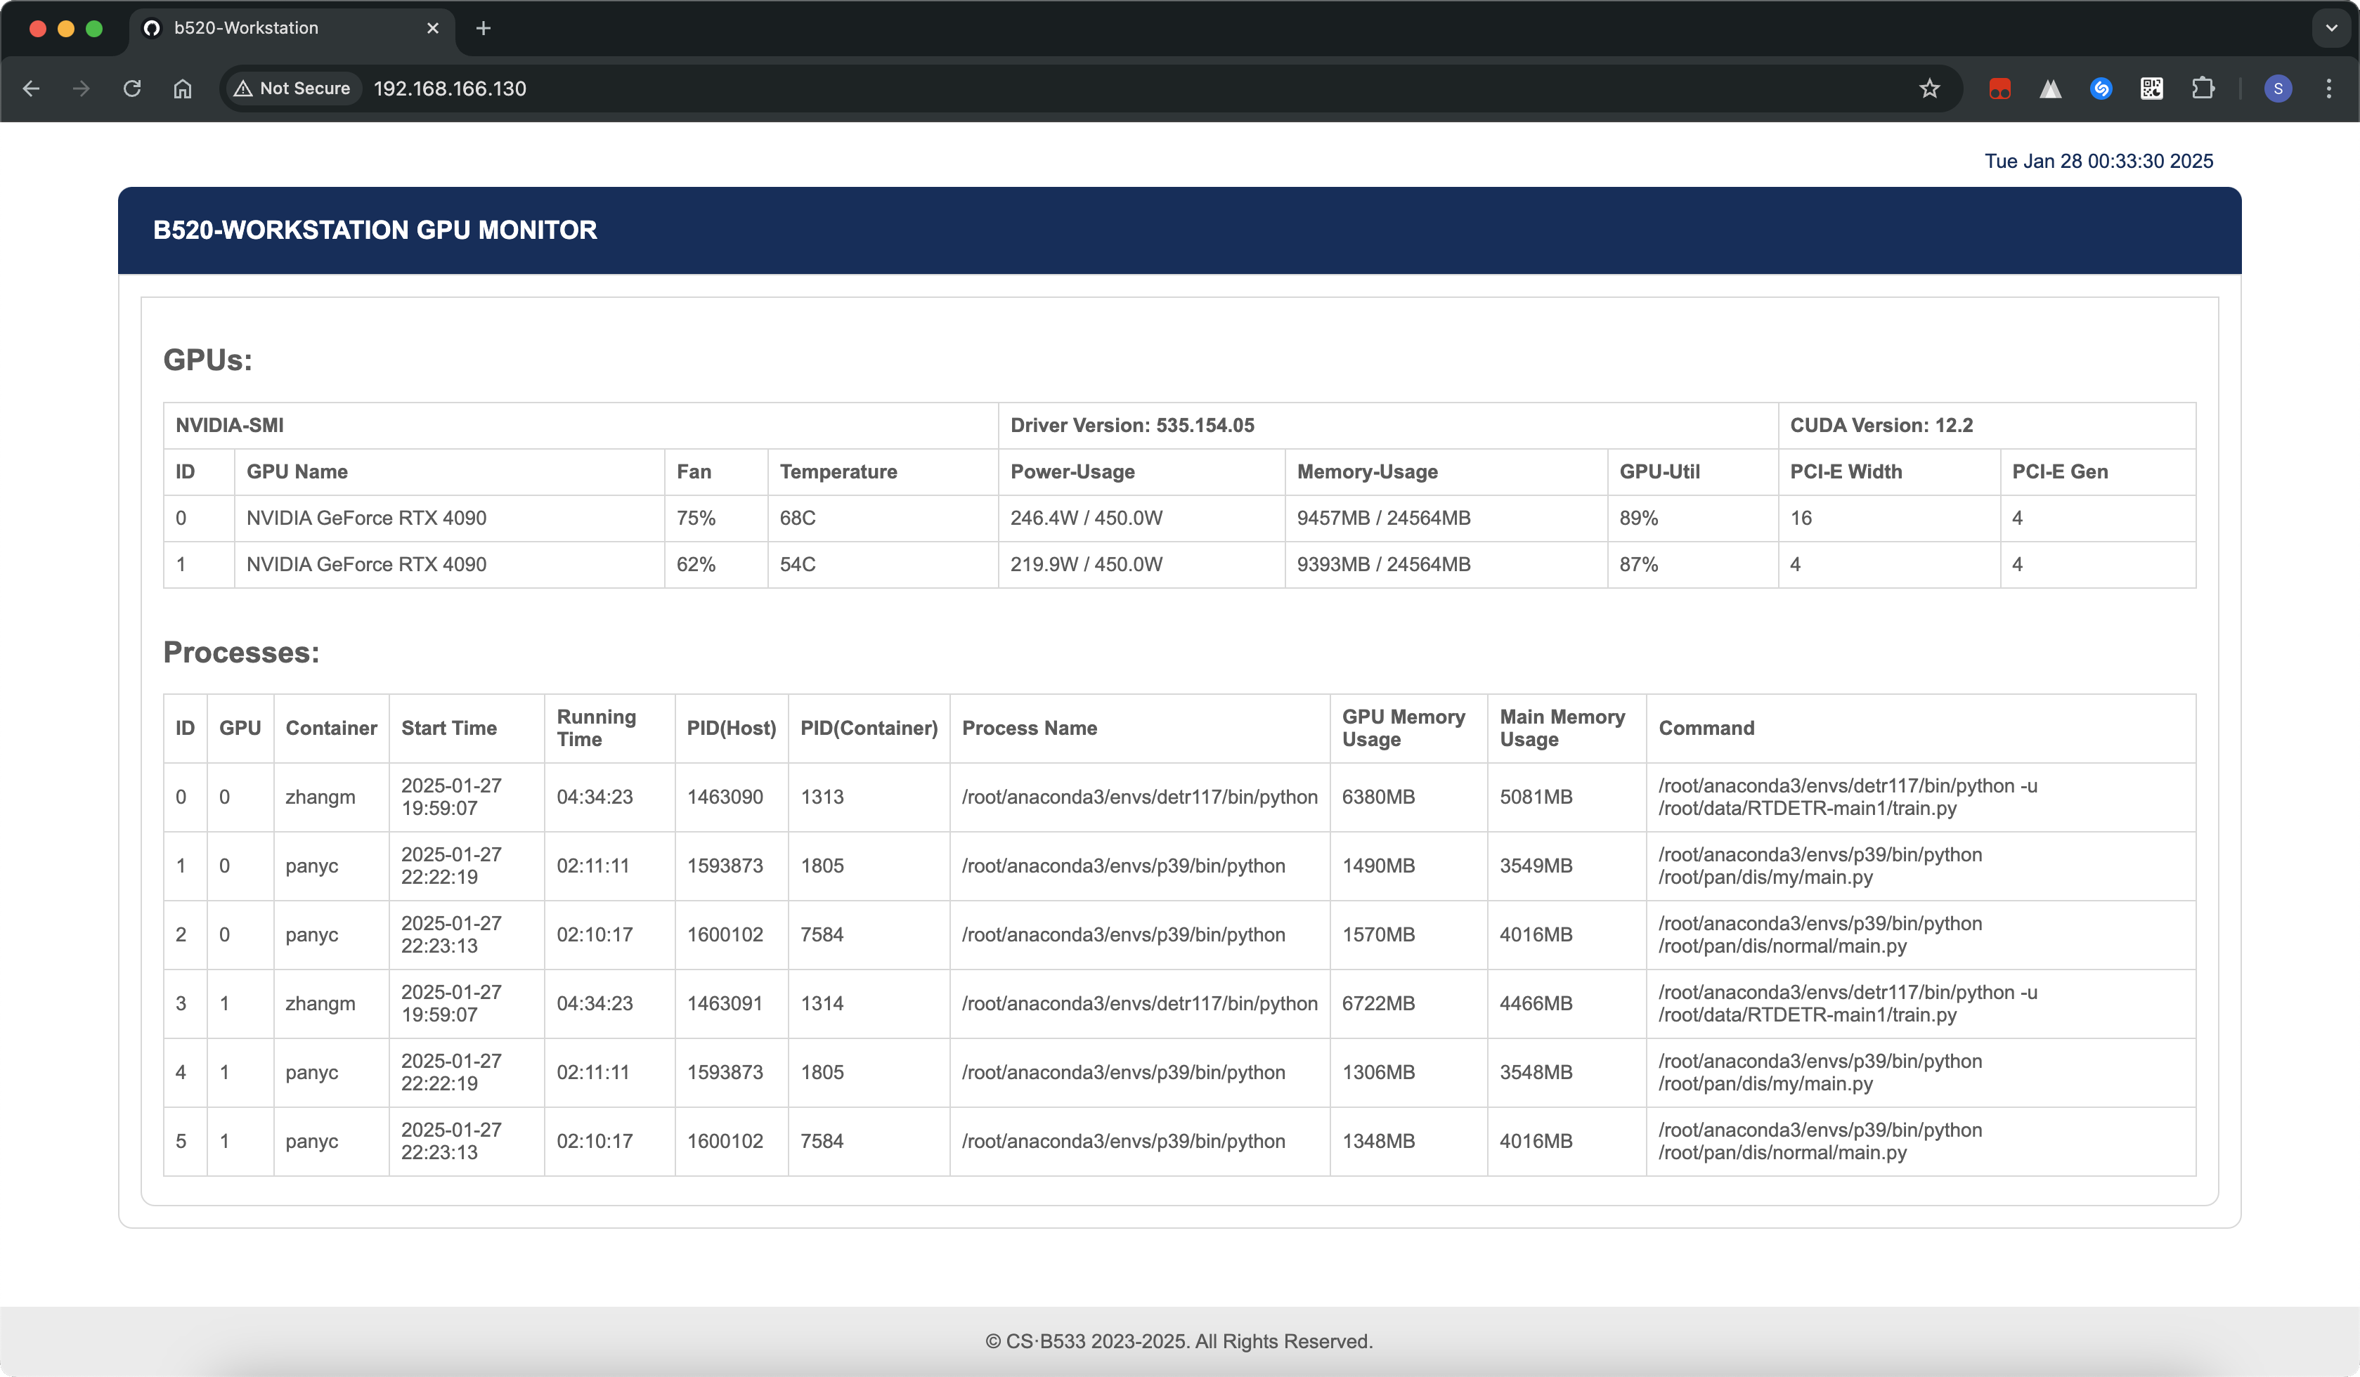This screenshot has height=1377, width=2360.
Task: Click the blue swirl extension icon
Action: [x=2101, y=88]
